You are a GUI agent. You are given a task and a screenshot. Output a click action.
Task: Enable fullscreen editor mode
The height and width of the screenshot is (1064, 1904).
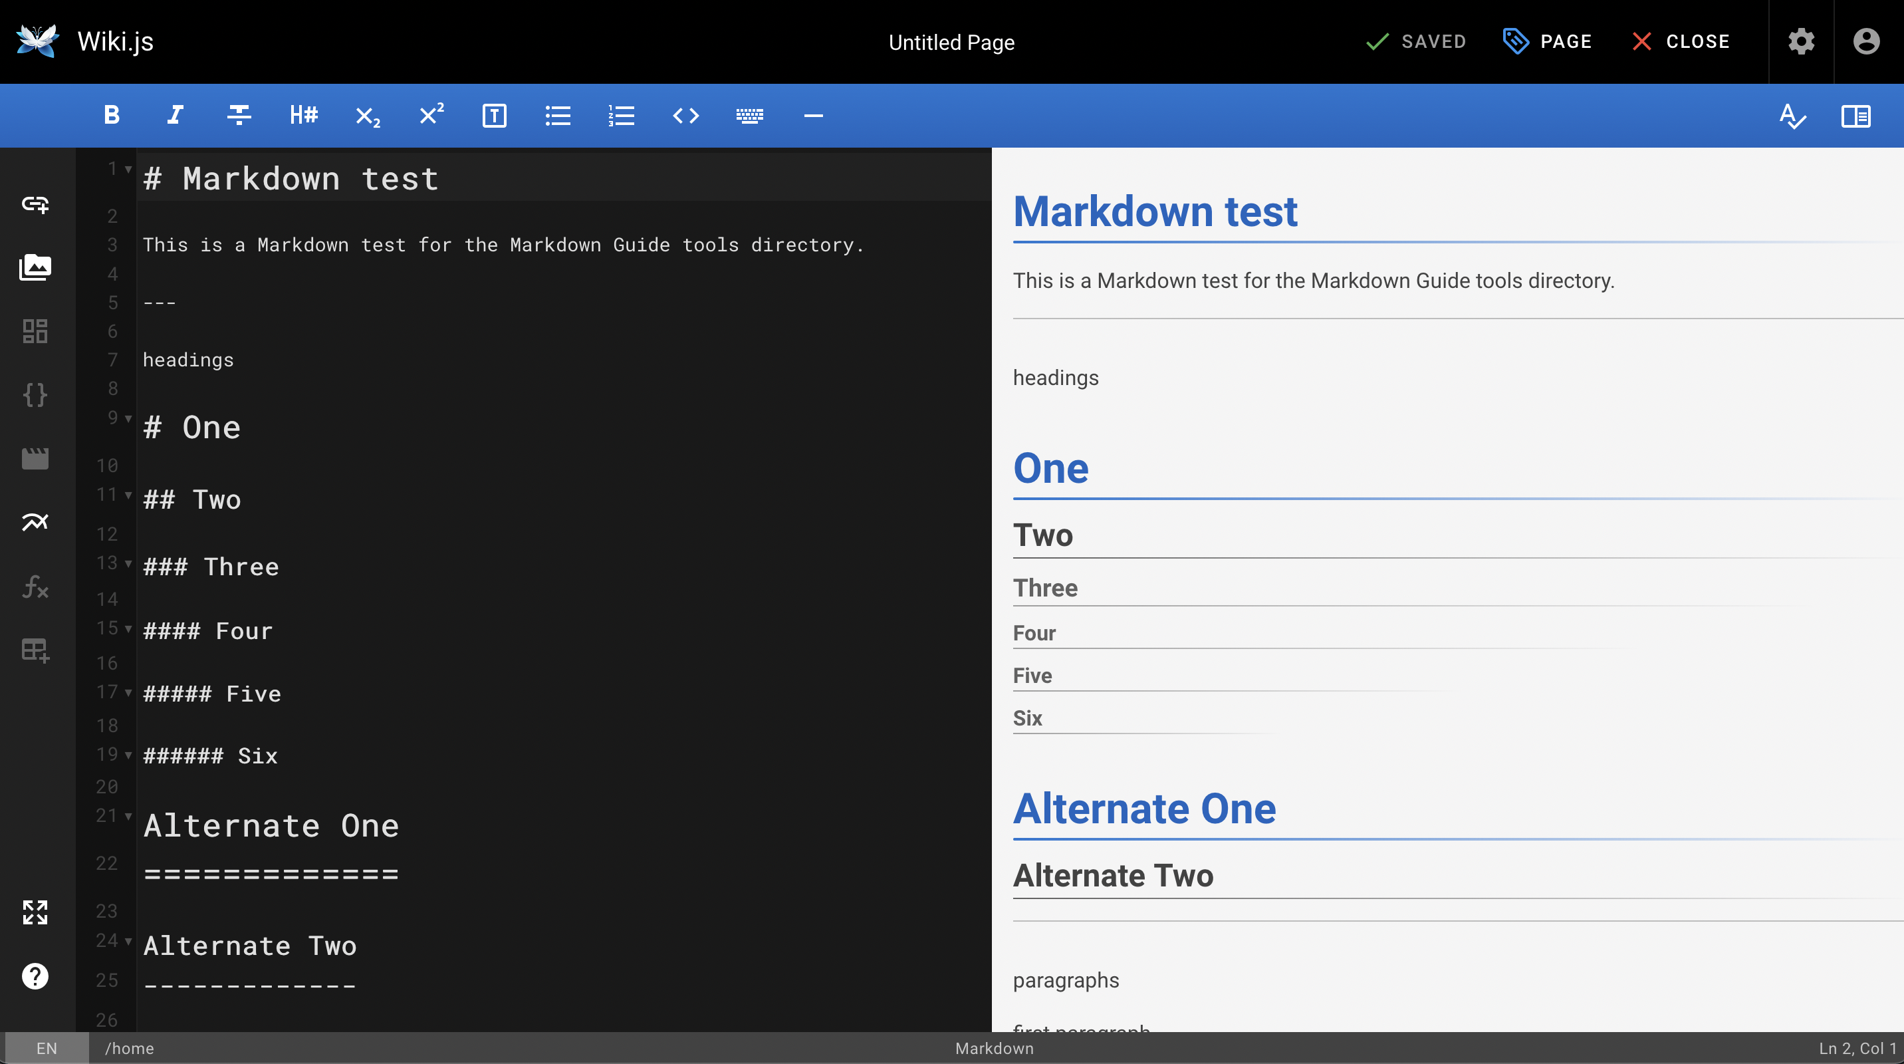point(35,912)
